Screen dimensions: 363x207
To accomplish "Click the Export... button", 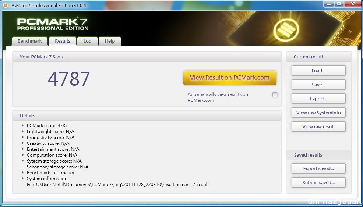I will coord(318,99).
